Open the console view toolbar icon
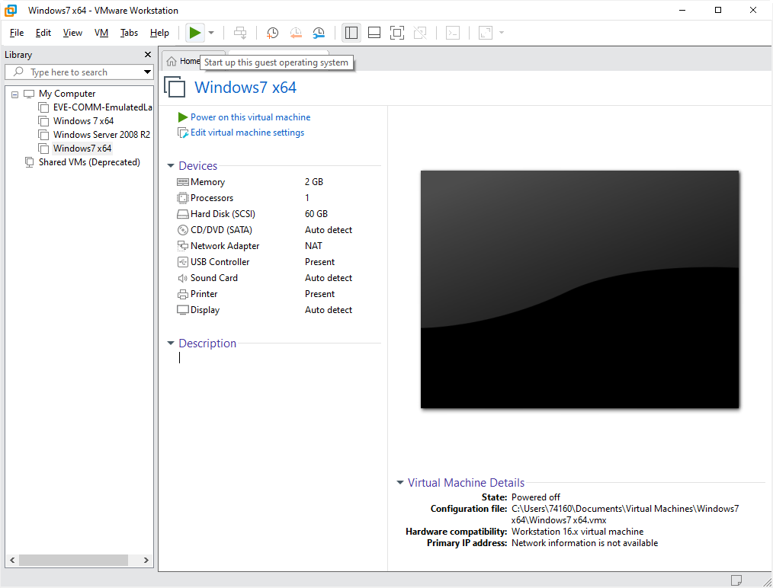The height and width of the screenshot is (588, 773). [453, 33]
